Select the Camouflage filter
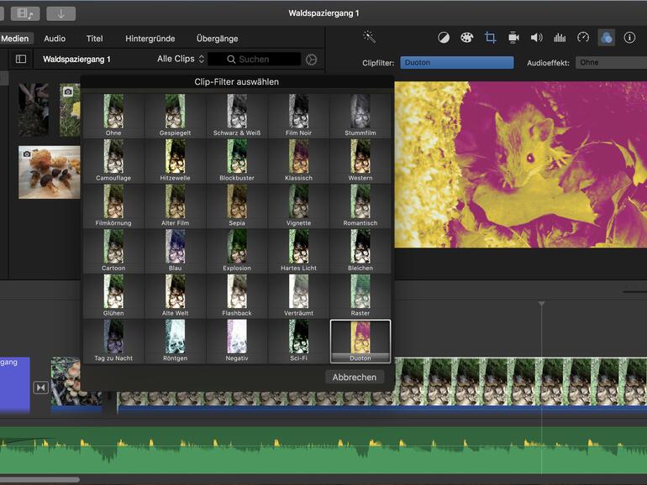 click(113, 161)
